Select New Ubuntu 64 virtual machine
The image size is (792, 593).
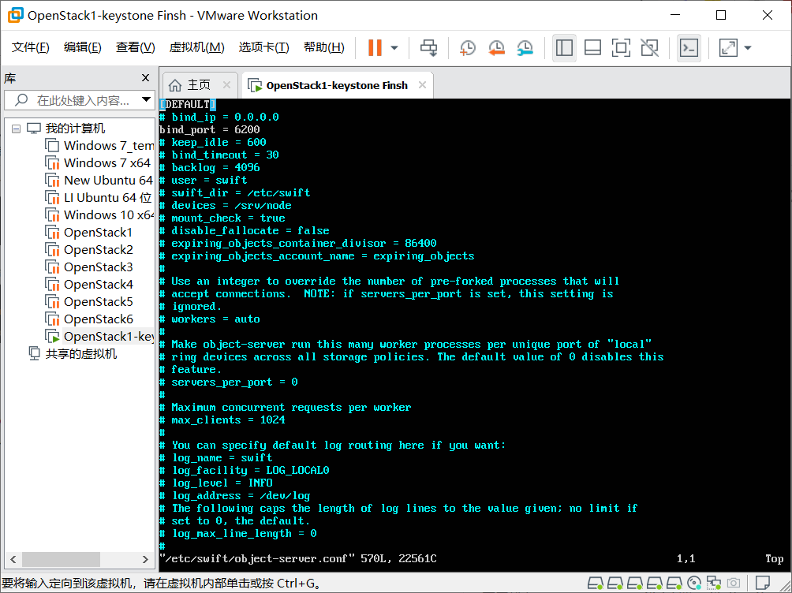pyautogui.click(x=109, y=181)
